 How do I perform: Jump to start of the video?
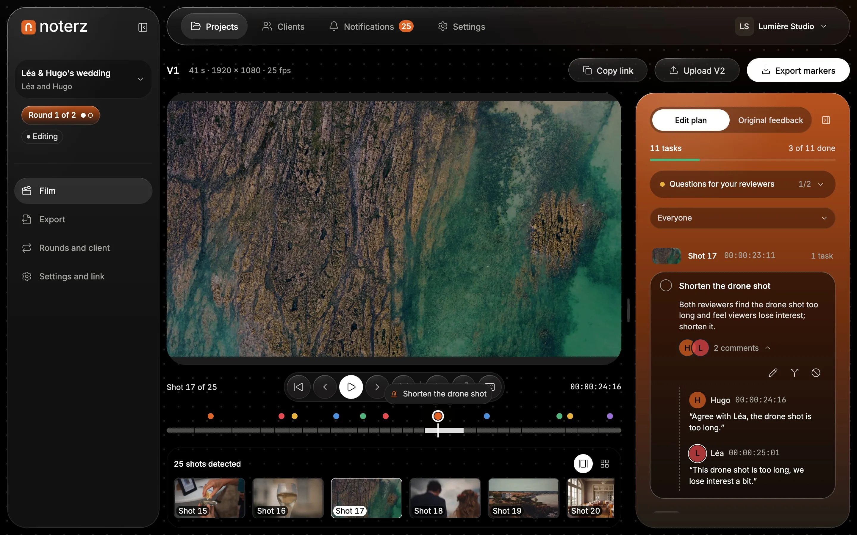[x=298, y=387]
